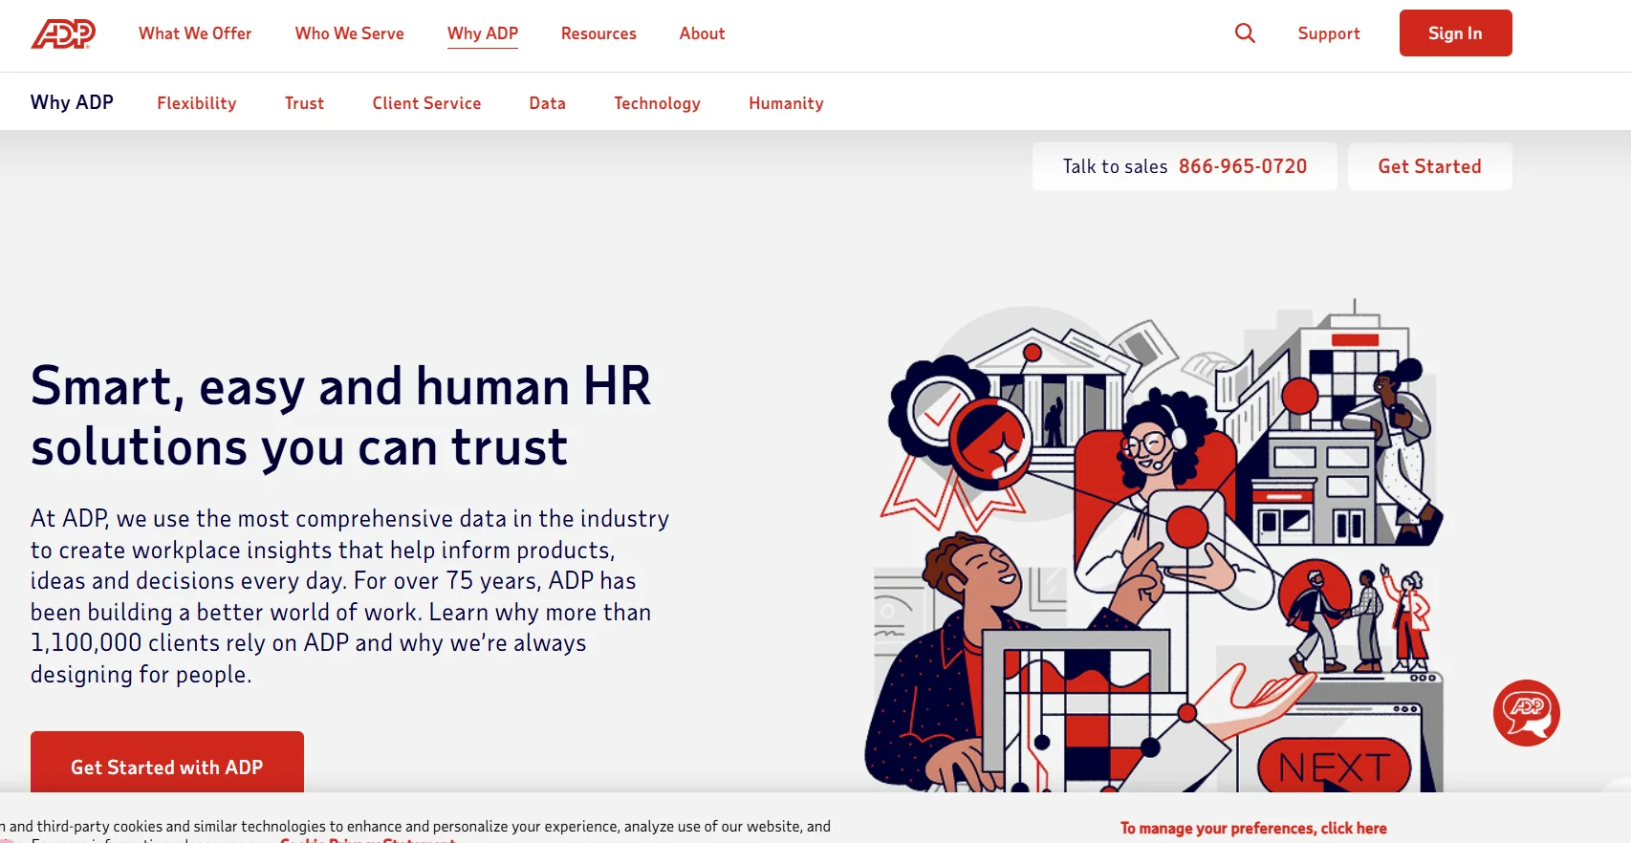The image size is (1631, 843).
Task: Open the What We Offer menu
Action: 195,33
